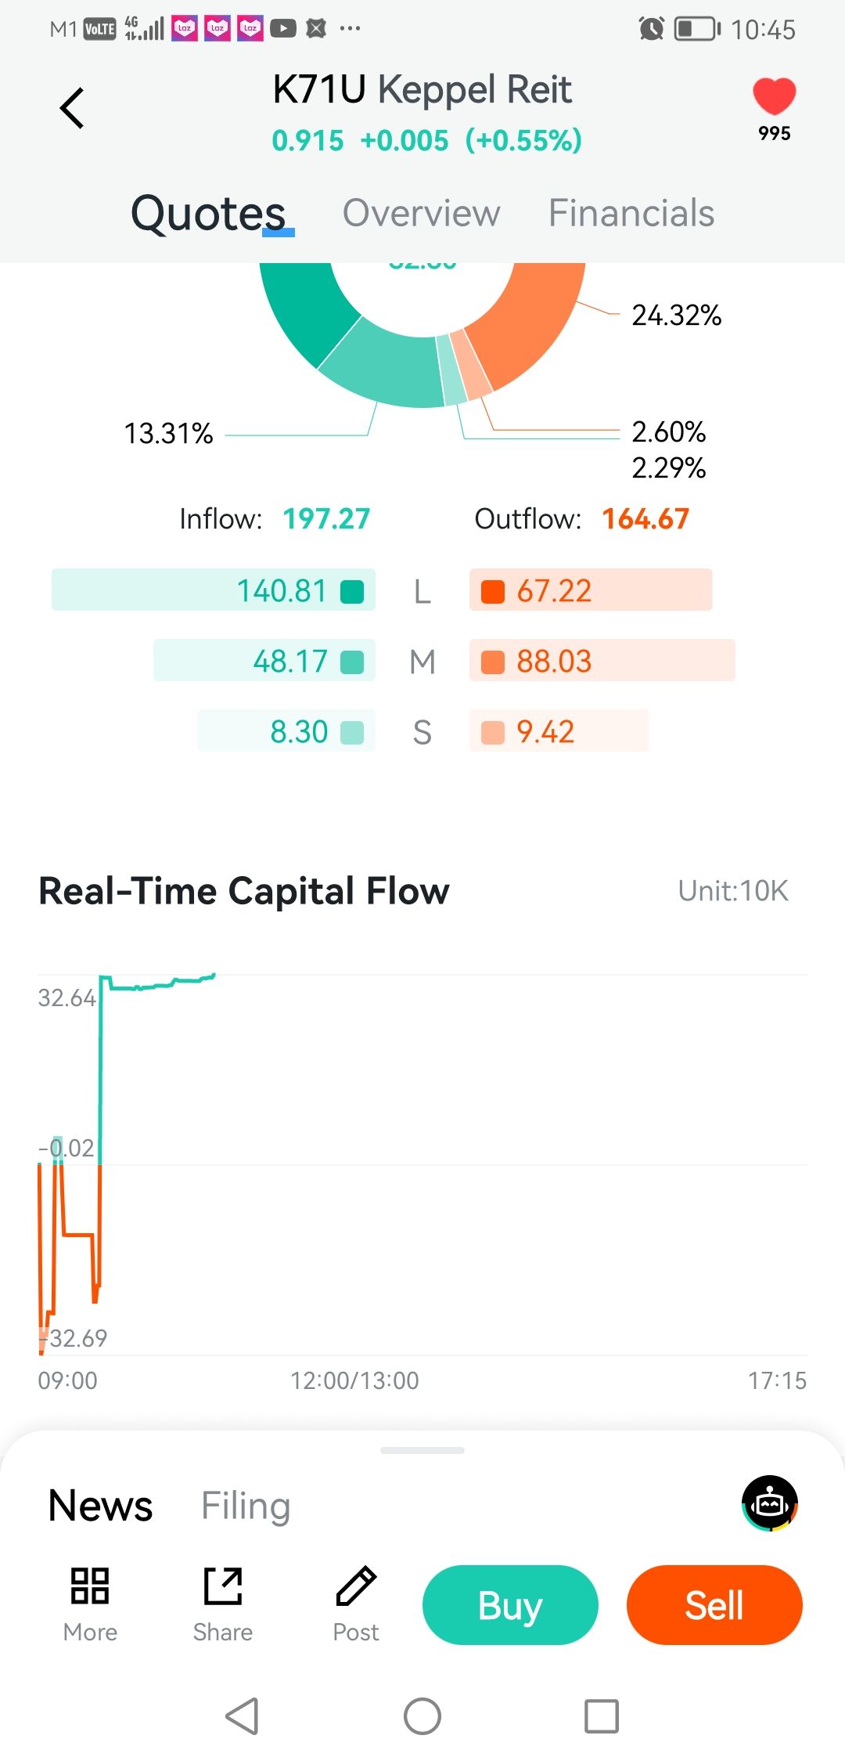845x1757 pixels.
Task: Switch to the Overview tab
Action: pyautogui.click(x=421, y=213)
